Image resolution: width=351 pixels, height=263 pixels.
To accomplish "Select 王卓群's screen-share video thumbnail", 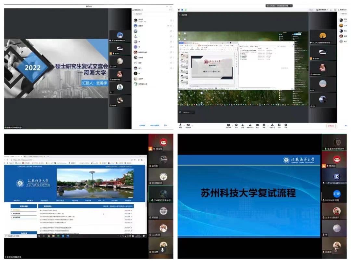I will pyautogui.click(x=161, y=195).
